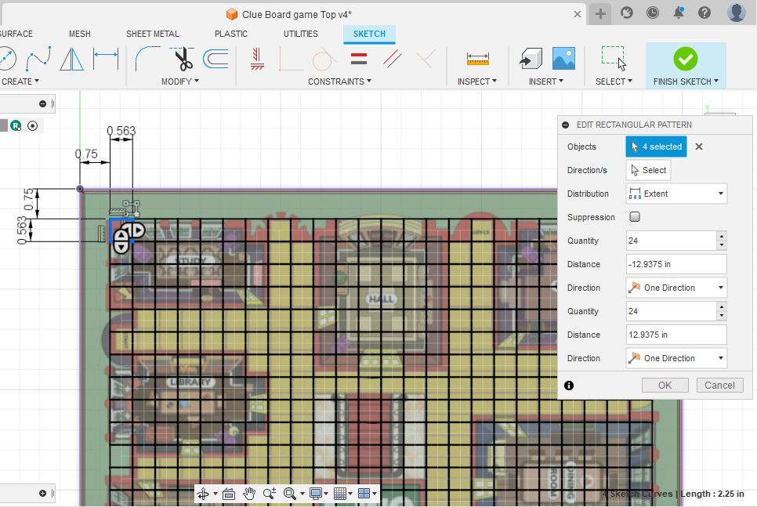Collapse the Edit Rectangular Pattern dialog
Screen dimensions: 757x507
pyautogui.click(x=565, y=125)
